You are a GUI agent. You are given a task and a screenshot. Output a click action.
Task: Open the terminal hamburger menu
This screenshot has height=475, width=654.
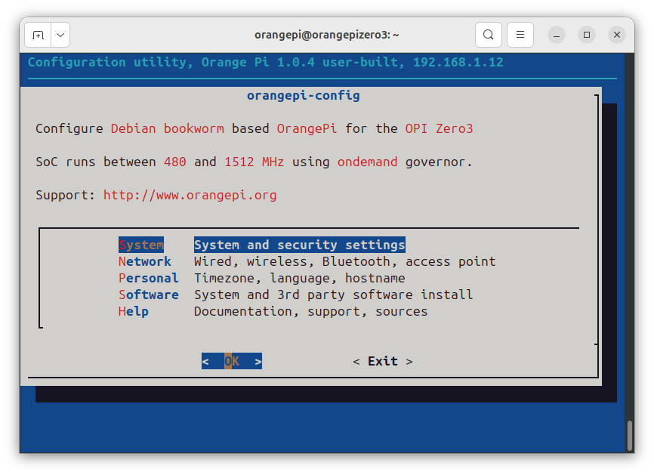[520, 35]
